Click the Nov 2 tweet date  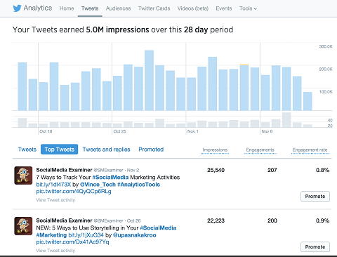click(x=133, y=170)
